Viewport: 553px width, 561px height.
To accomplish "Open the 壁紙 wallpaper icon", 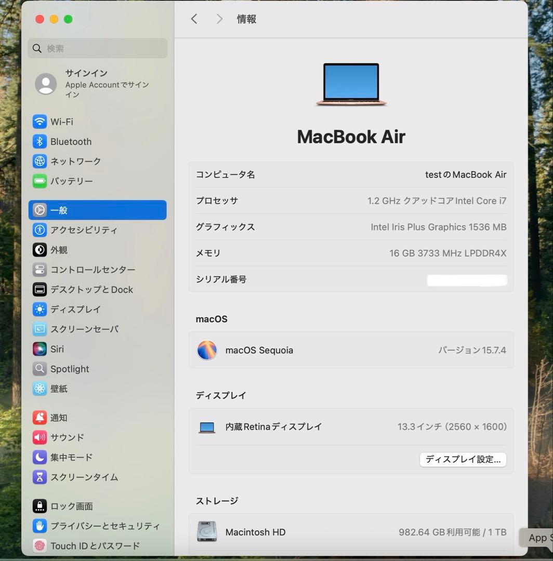I will point(39,389).
